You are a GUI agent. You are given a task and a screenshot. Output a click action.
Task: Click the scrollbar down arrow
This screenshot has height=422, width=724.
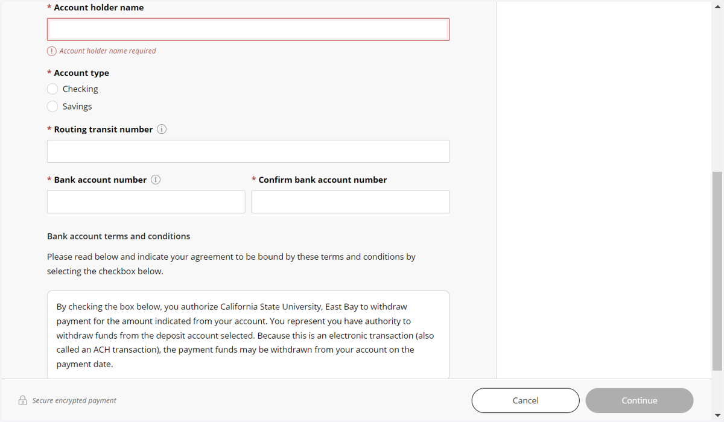click(717, 416)
